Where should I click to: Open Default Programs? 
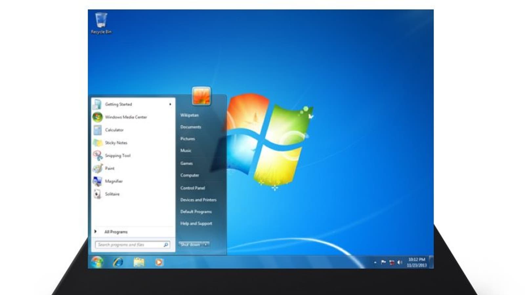click(x=196, y=211)
